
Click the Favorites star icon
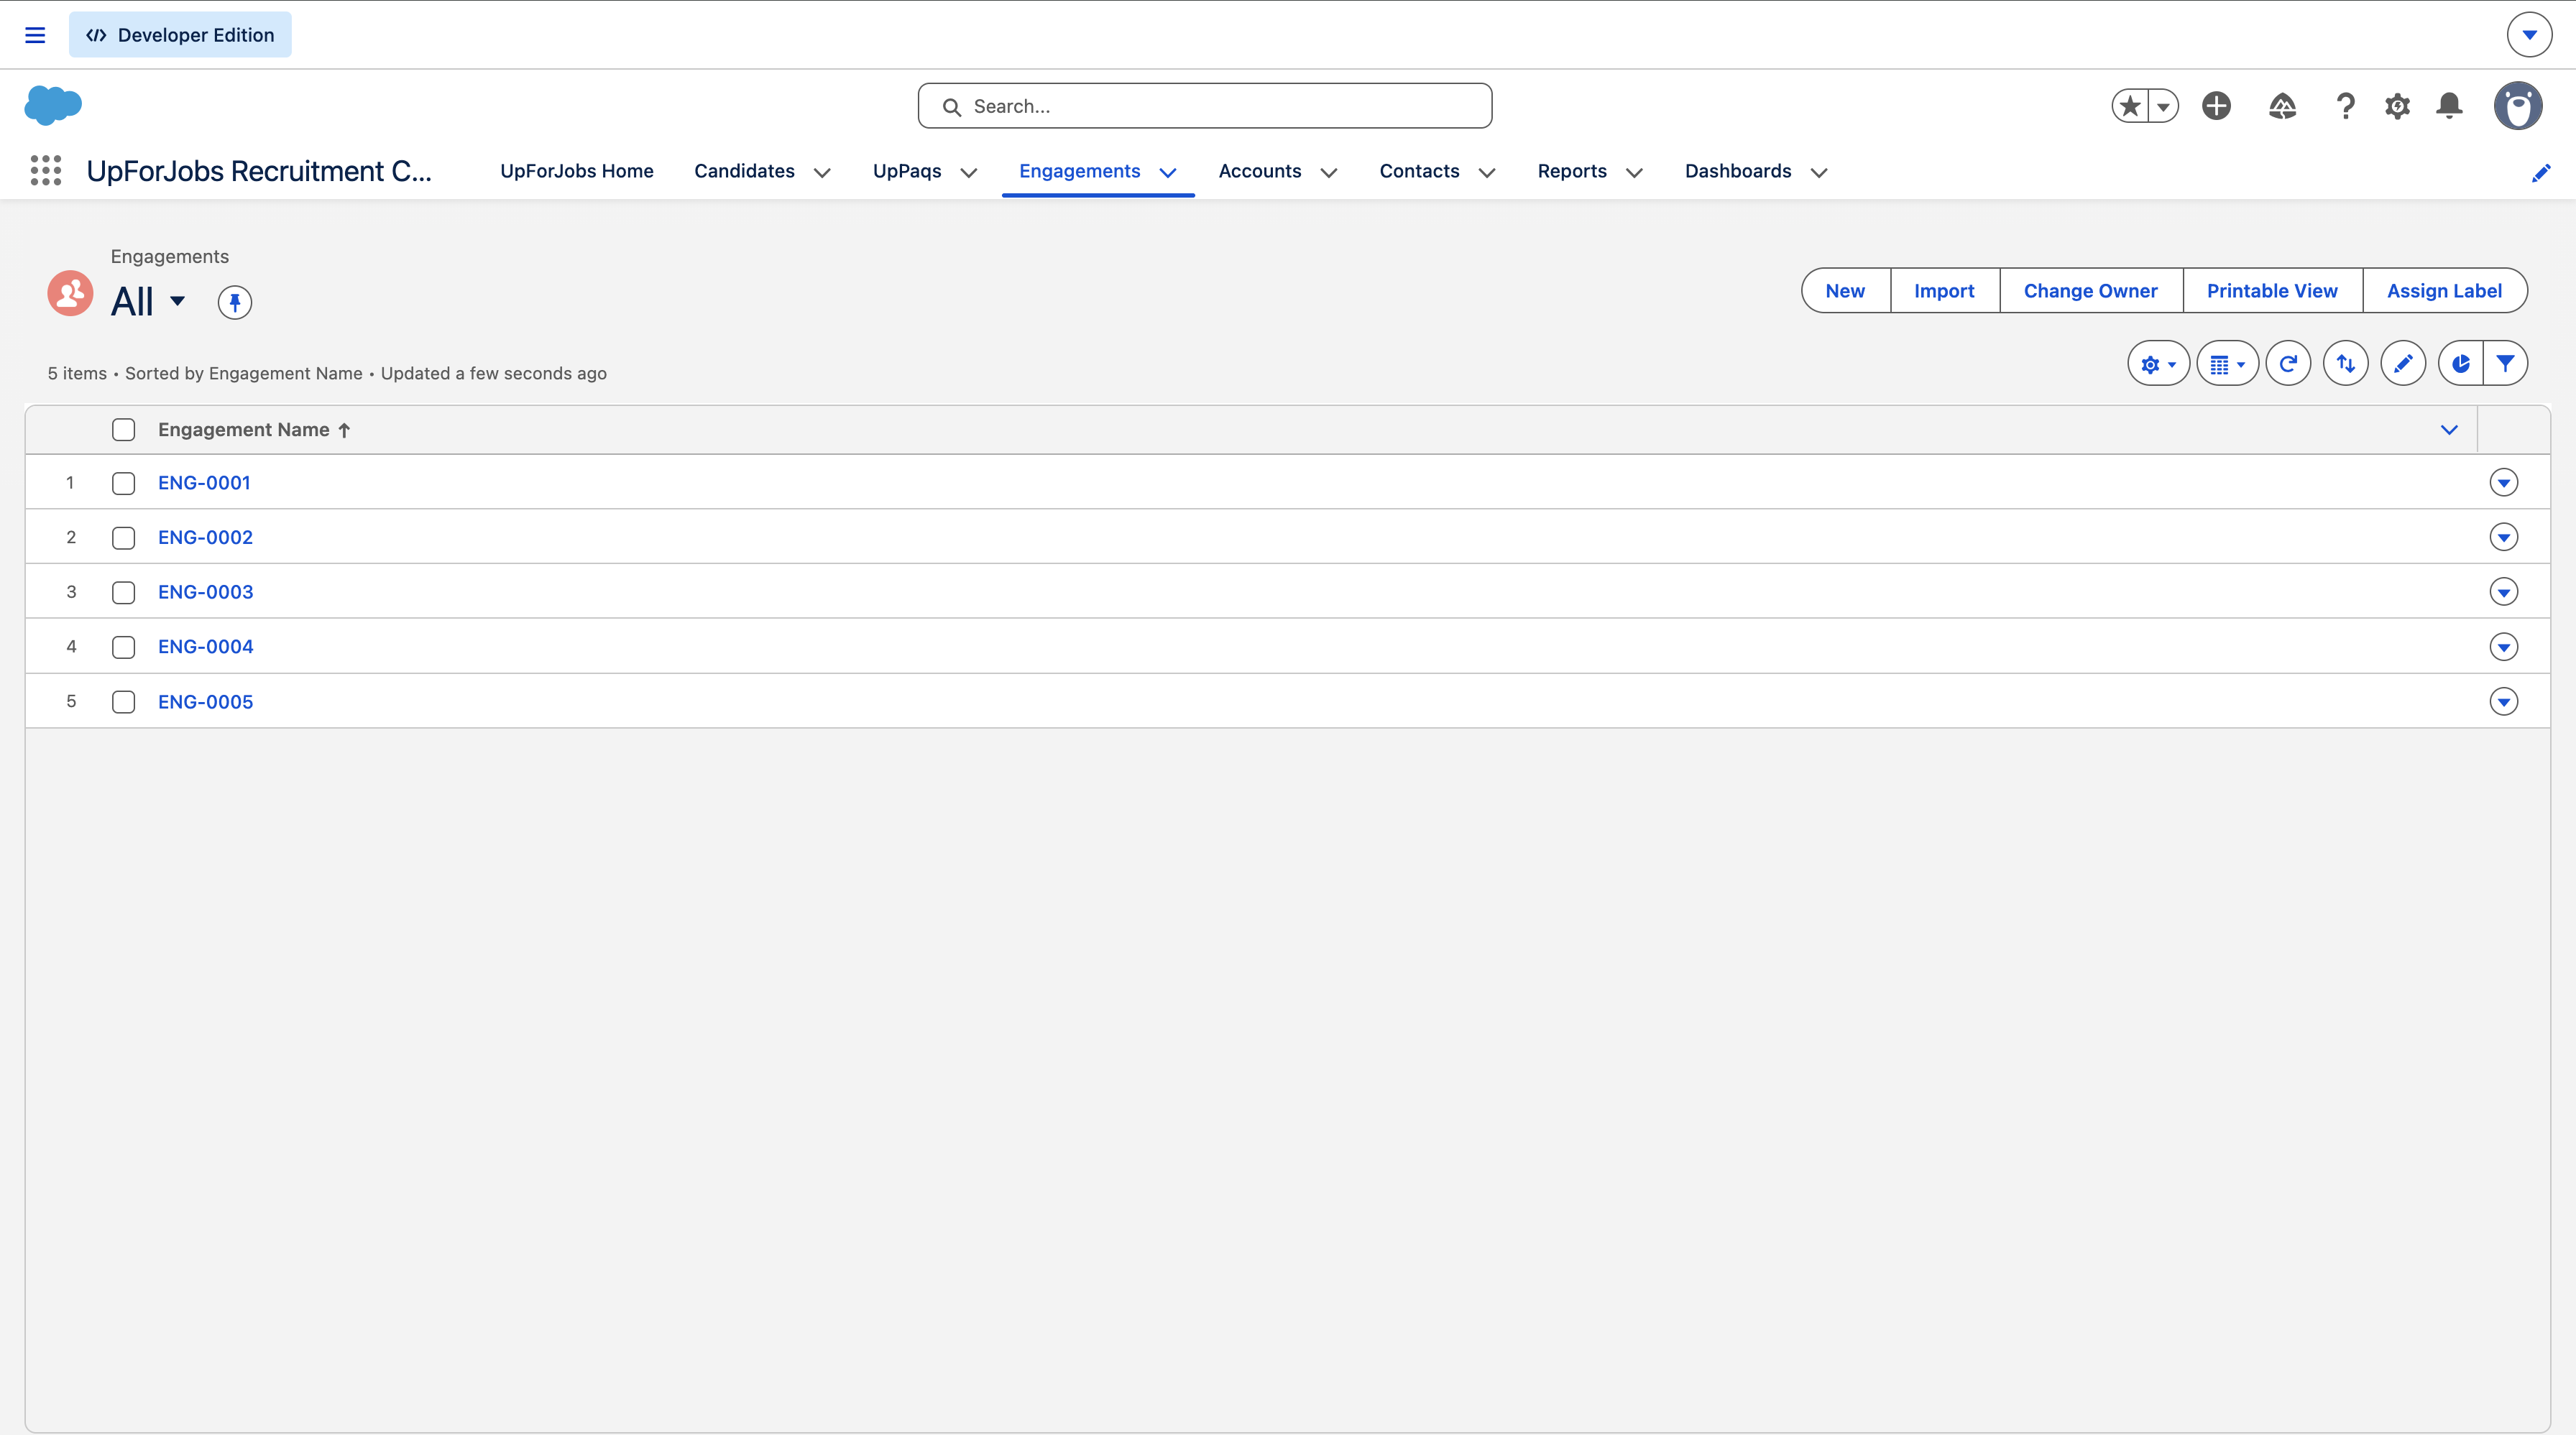[2130, 106]
